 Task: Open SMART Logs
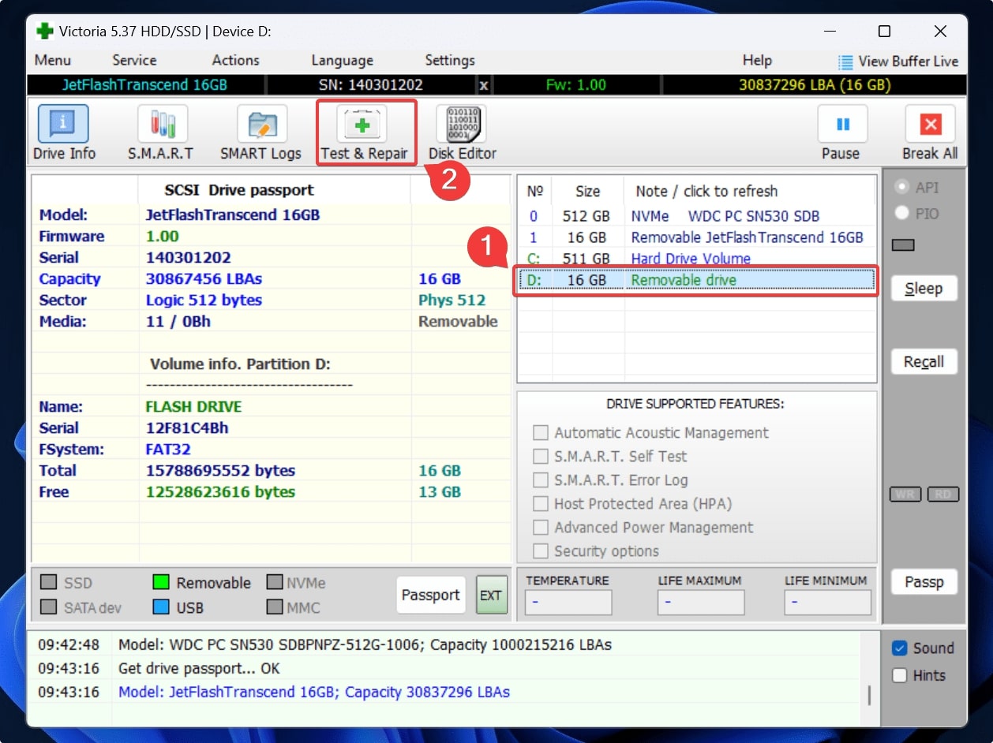click(260, 133)
